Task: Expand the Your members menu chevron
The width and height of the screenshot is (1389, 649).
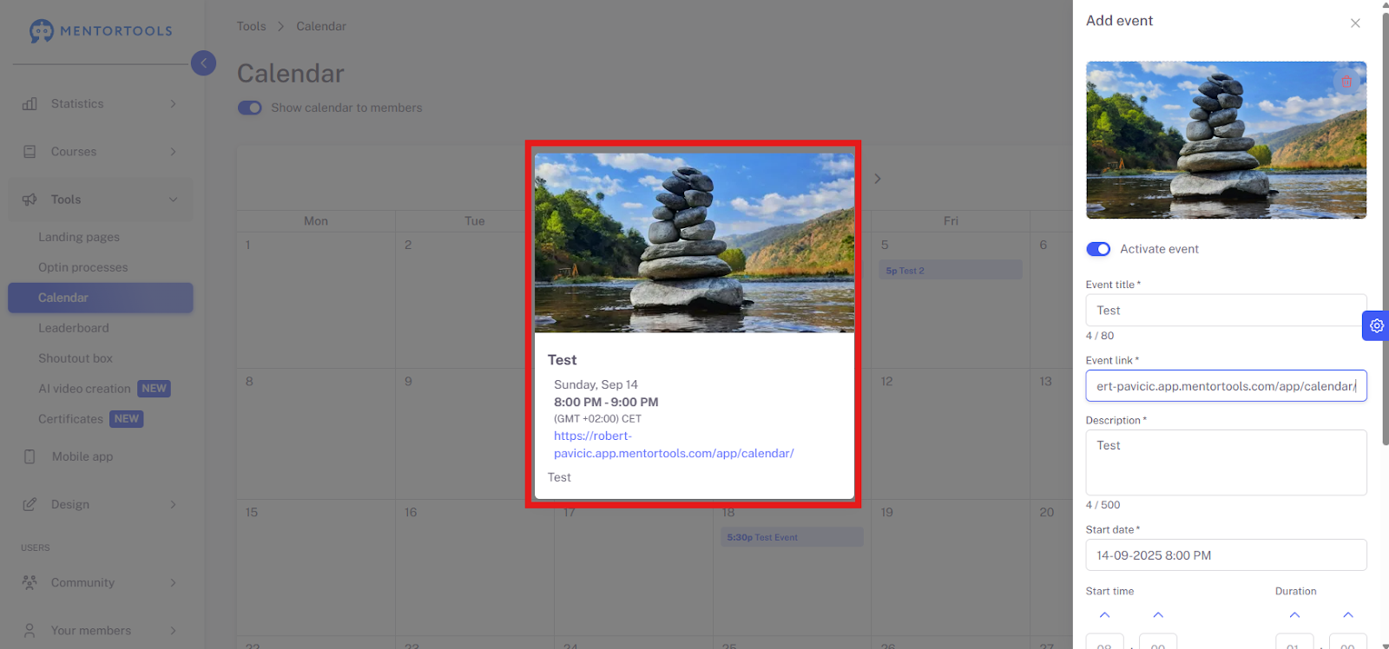Action: pos(173,631)
